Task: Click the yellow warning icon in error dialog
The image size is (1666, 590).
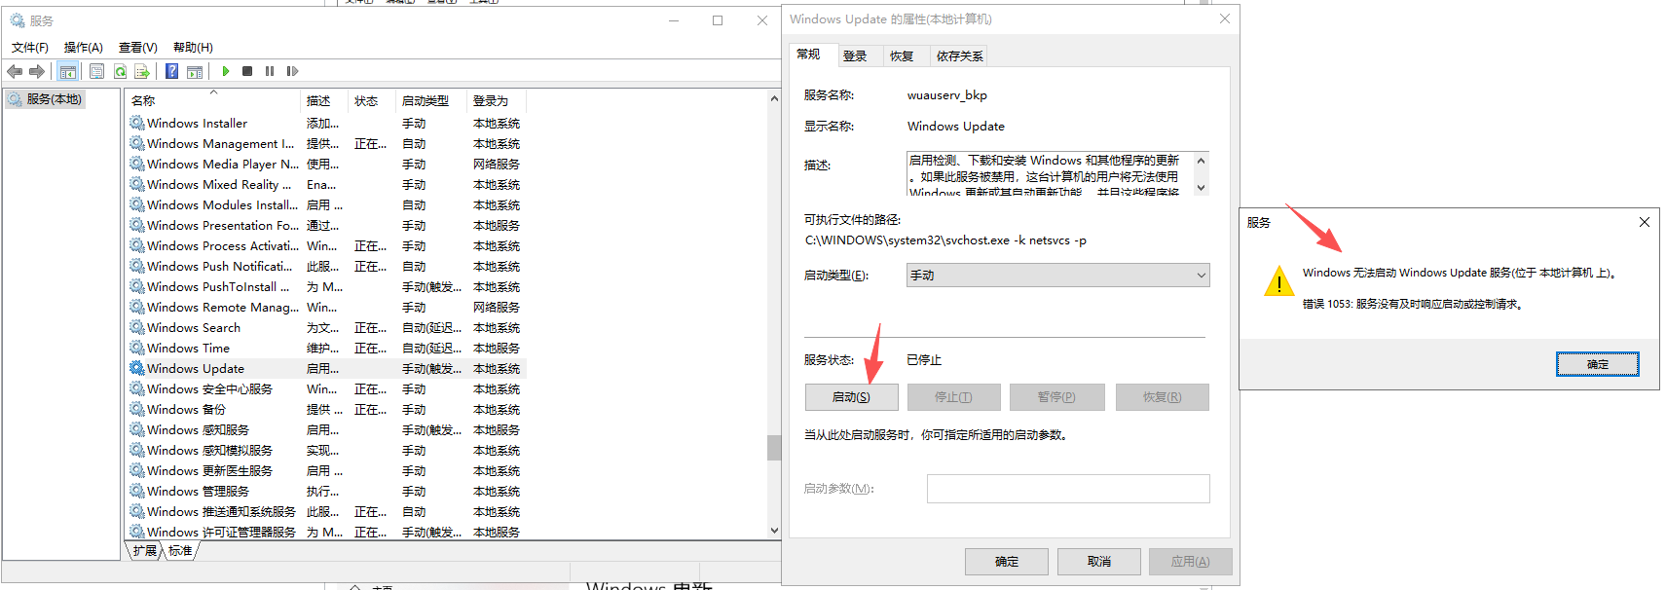Action: click(x=1278, y=282)
